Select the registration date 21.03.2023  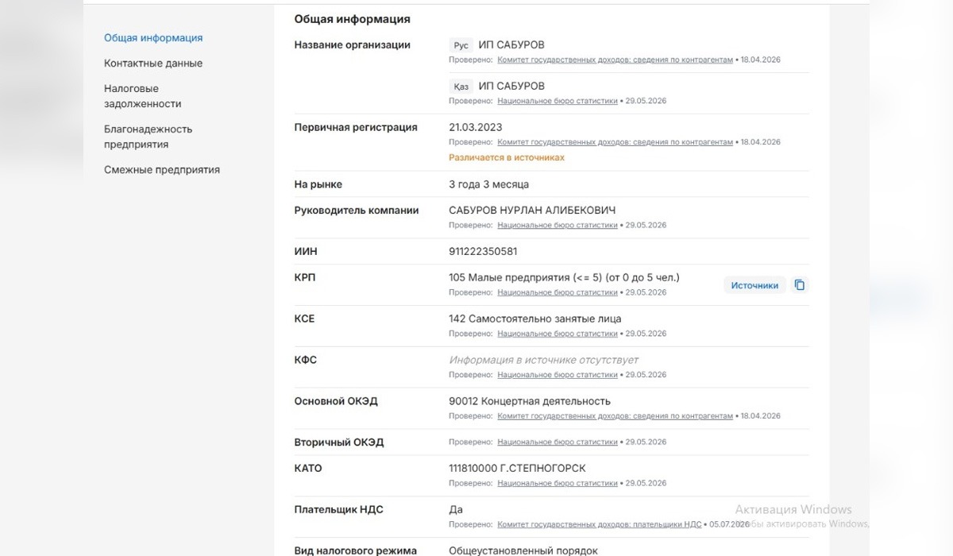coord(476,127)
